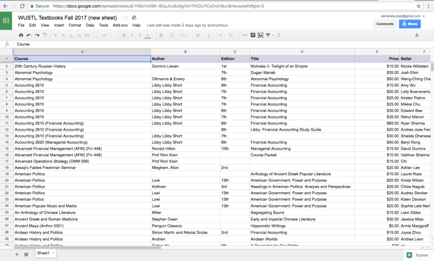This screenshot has height=261, width=434.
Task: Open the horizontal align dropdown
Action: pos(198,35)
